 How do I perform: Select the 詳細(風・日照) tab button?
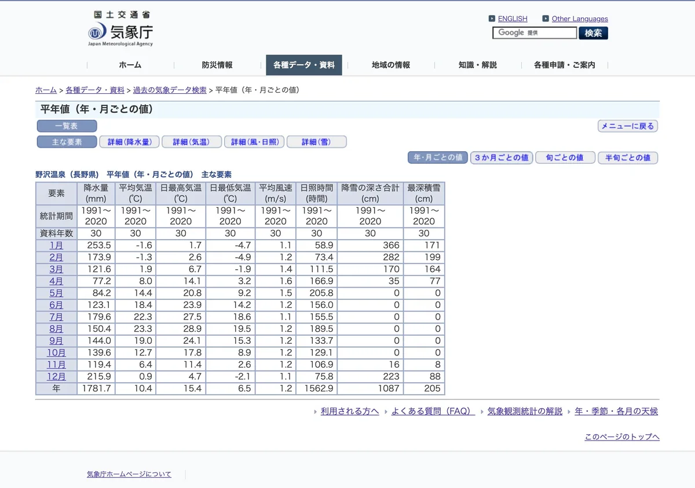[x=254, y=142]
